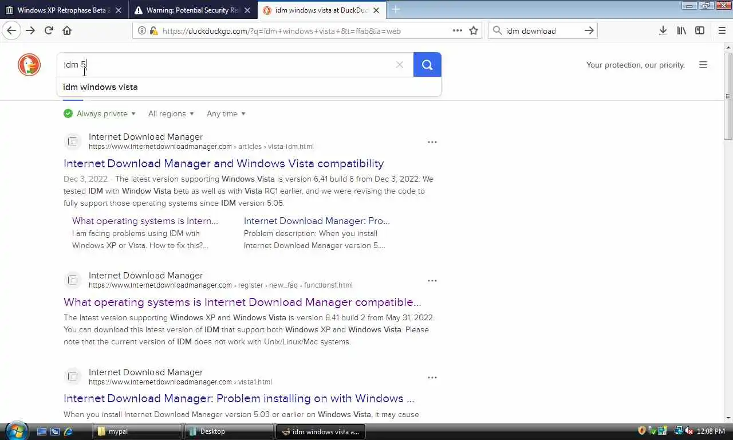Open the Desktop taskbar window

pyautogui.click(x=229, y=431)
